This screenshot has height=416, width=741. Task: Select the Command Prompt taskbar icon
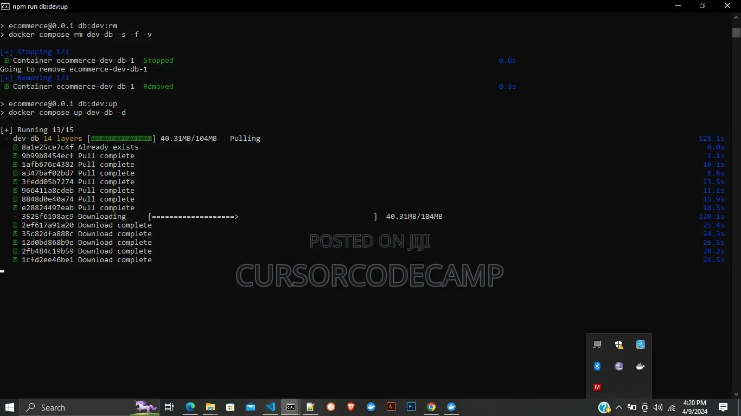(291, 407)
